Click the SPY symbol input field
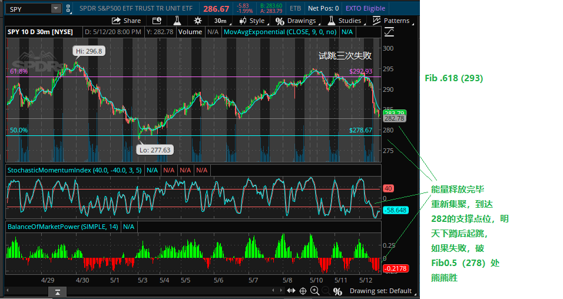 click(x=29, y=9)
